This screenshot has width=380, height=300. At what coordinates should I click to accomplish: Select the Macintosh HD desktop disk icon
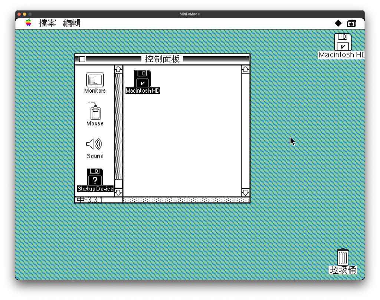pos(343,42)
